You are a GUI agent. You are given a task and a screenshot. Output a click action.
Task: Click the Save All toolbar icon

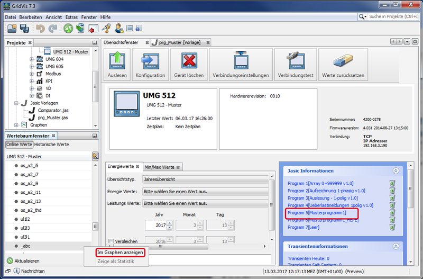(24, 29)
